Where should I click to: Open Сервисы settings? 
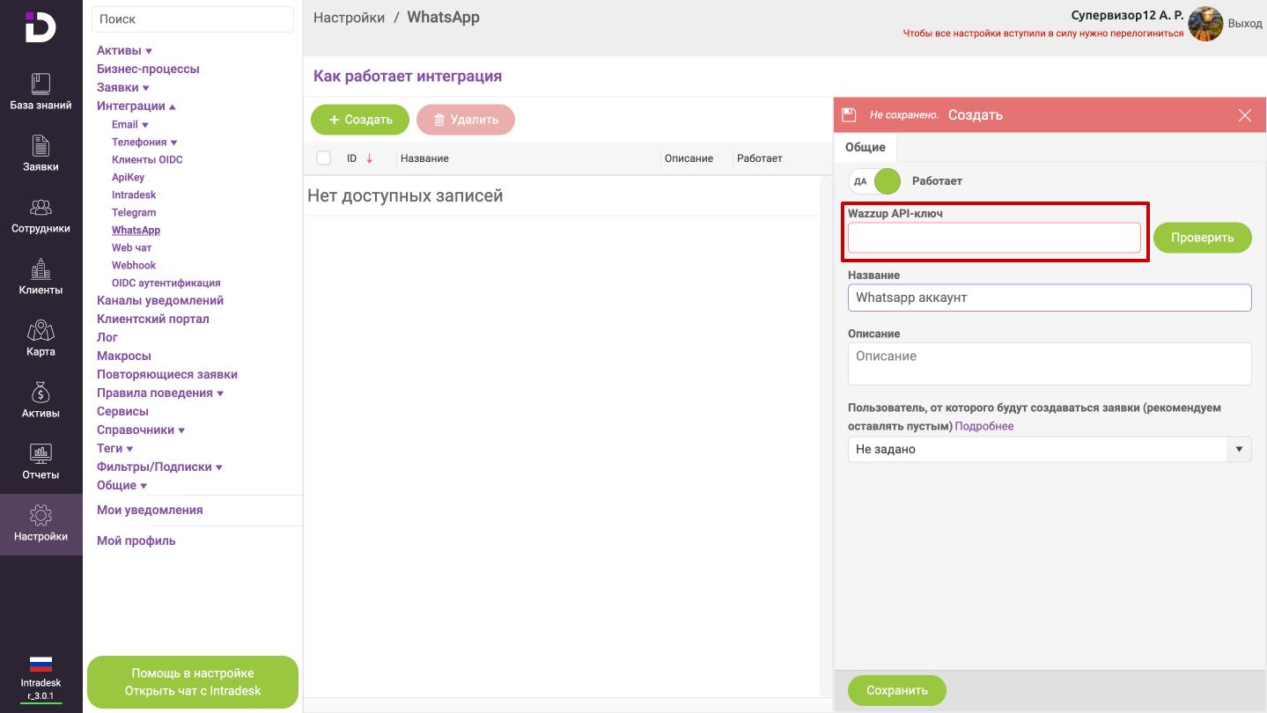122,411
